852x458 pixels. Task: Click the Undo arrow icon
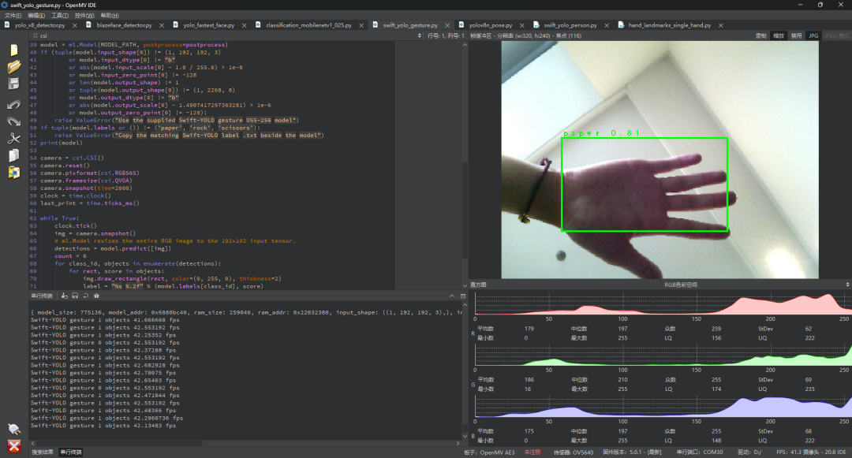[x=14, y=104]
